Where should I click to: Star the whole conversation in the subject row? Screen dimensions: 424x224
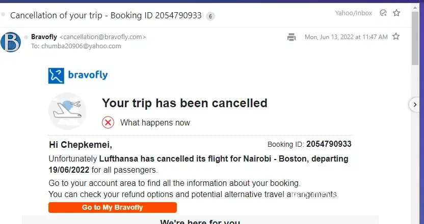[x=396, y=13]
